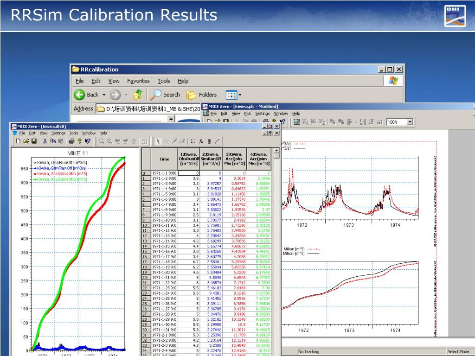Click Back arrow in RRcalibration window
Screen dimensions: 475x356
click(80, 95)
